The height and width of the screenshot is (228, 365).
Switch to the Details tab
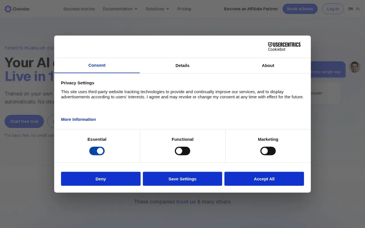point(182,66)
